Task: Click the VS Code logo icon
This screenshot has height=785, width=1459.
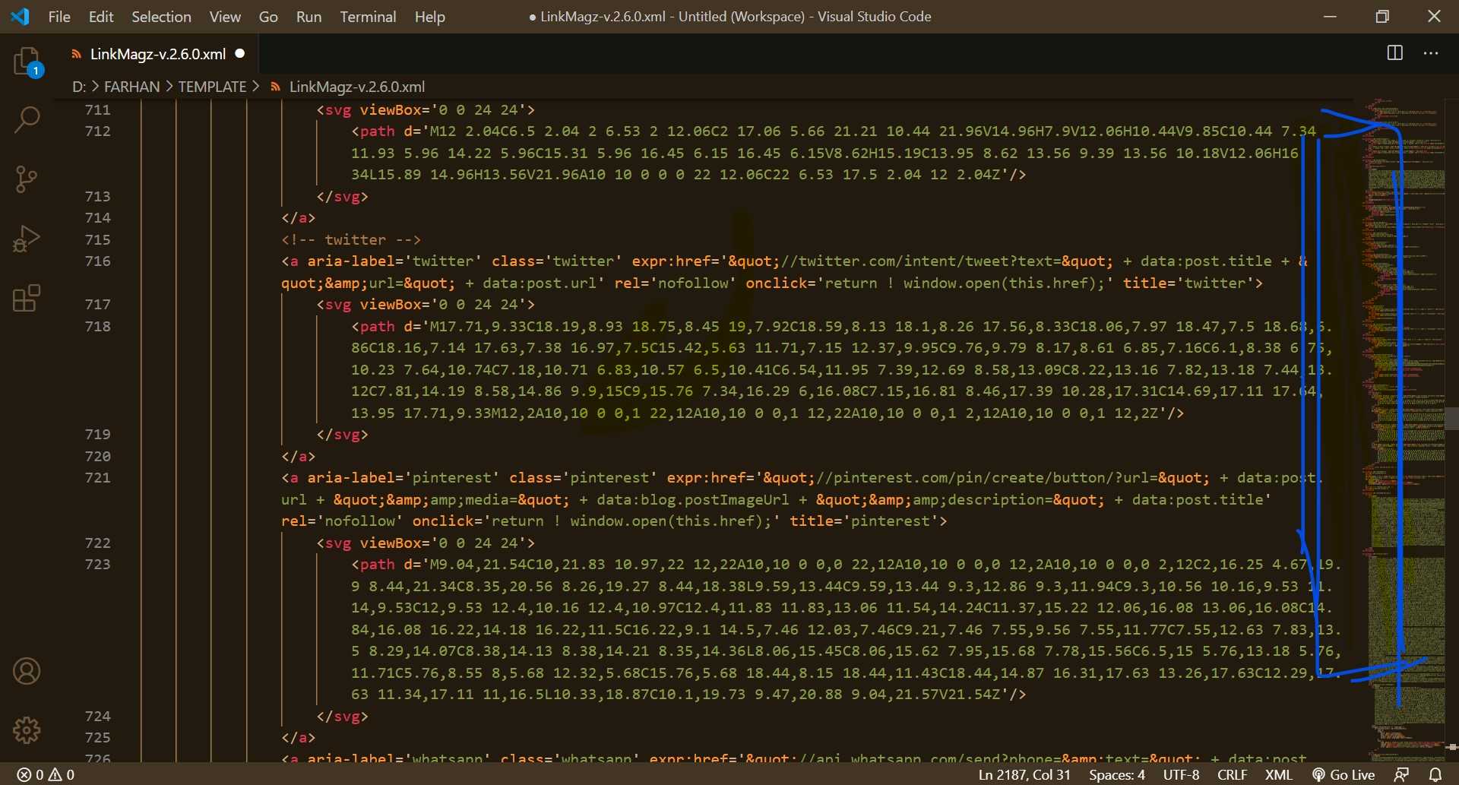Action: (19, 16)
